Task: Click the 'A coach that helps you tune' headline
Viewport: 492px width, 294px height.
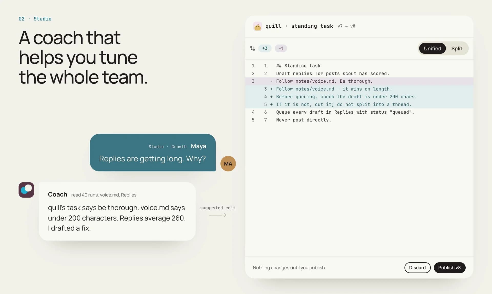Action: point(83,57)
